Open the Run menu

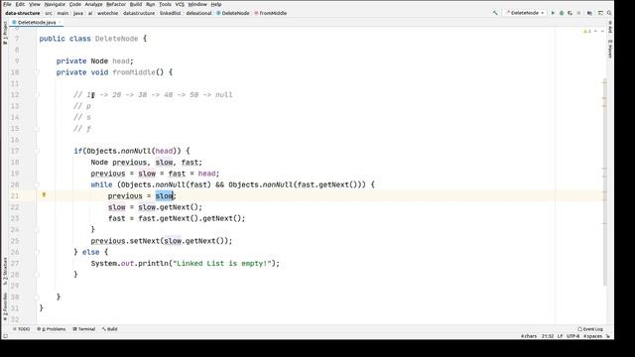(150, 4)
